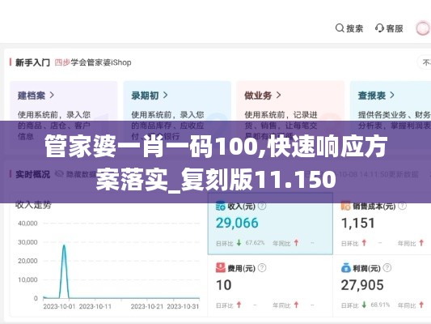The image size is (431, 324).
Task: Click the sales cost value 1,151
Action: pos(358,223)
